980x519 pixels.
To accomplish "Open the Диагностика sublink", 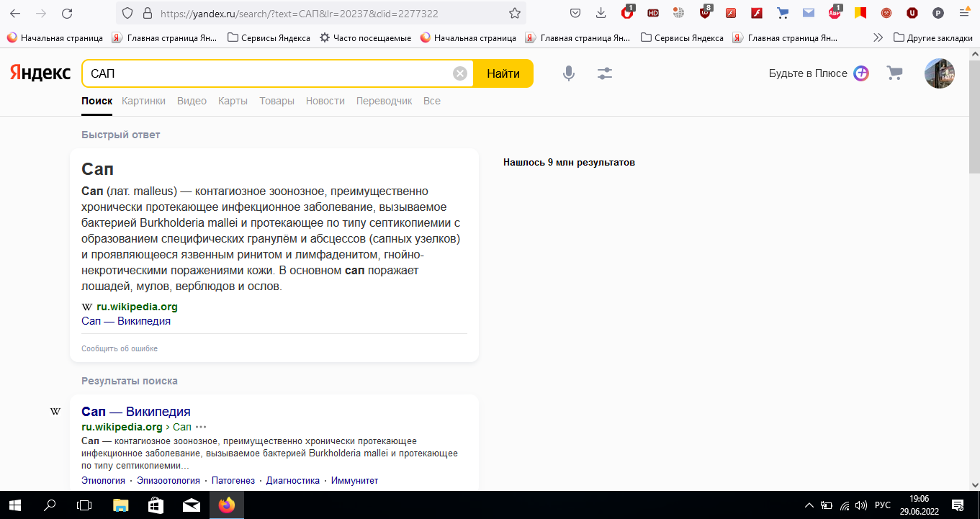I will 293,480.
